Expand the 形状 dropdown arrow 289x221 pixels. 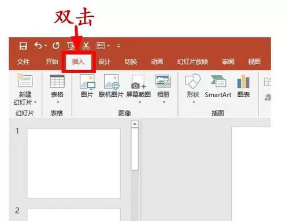[x=194, y=102]
